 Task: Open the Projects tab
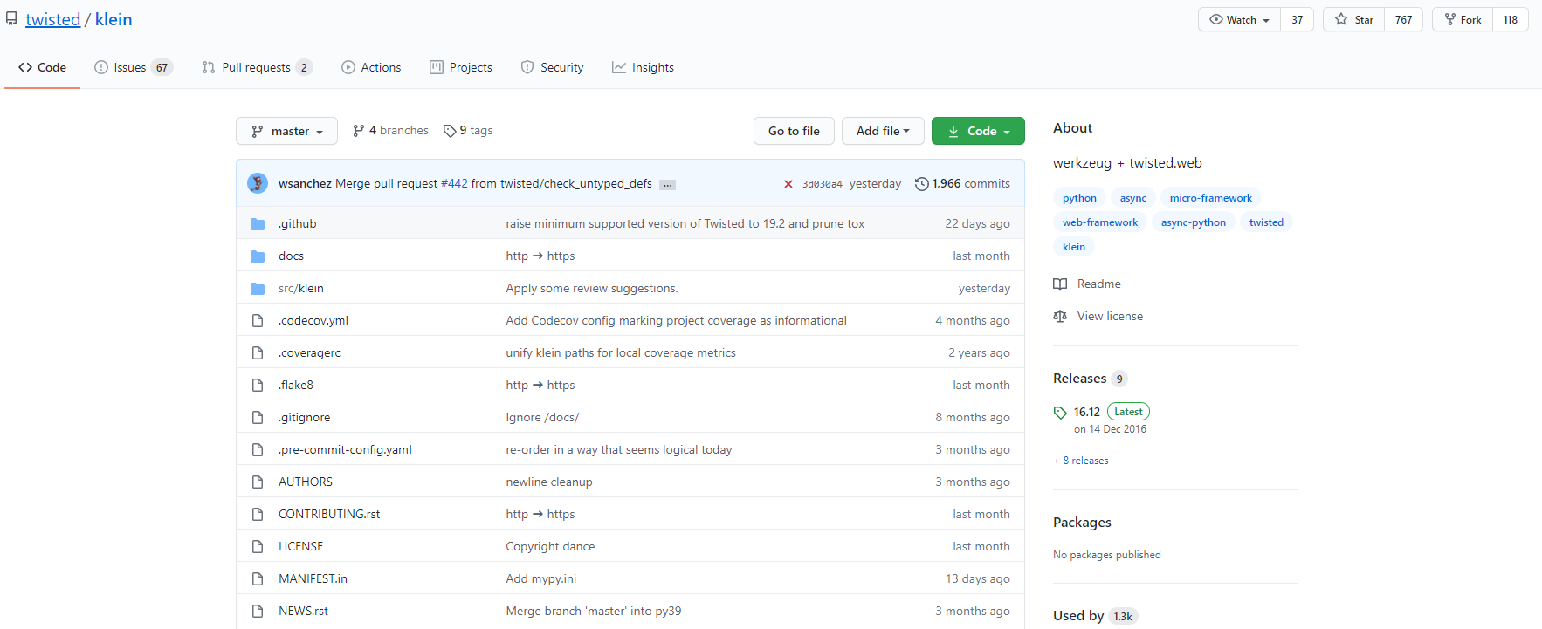click(x=461, y=67)
